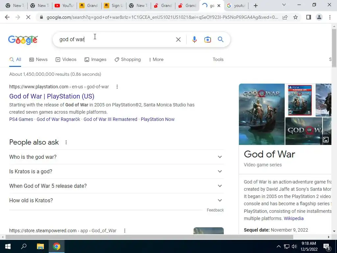Switch to the Images tab

pyautogui.click(x=95, y=59)
